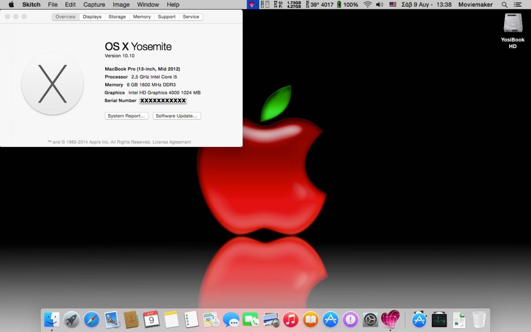Viewport: 531px width, 332px height.
Task: Select the Overview tab
Action: [x=65, y=17]
